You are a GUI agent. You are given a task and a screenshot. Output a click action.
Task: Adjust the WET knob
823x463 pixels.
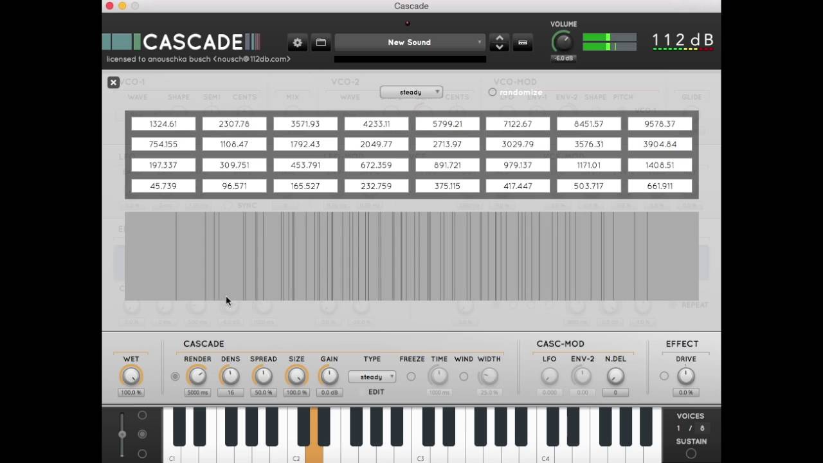(x=131, y=376)
